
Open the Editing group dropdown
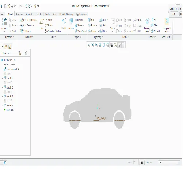[125, 37]
